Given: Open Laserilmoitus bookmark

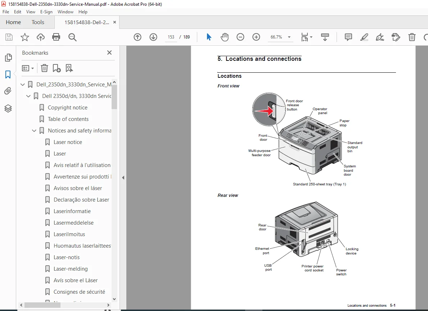Looking at the screenshot, I should 69,234.
